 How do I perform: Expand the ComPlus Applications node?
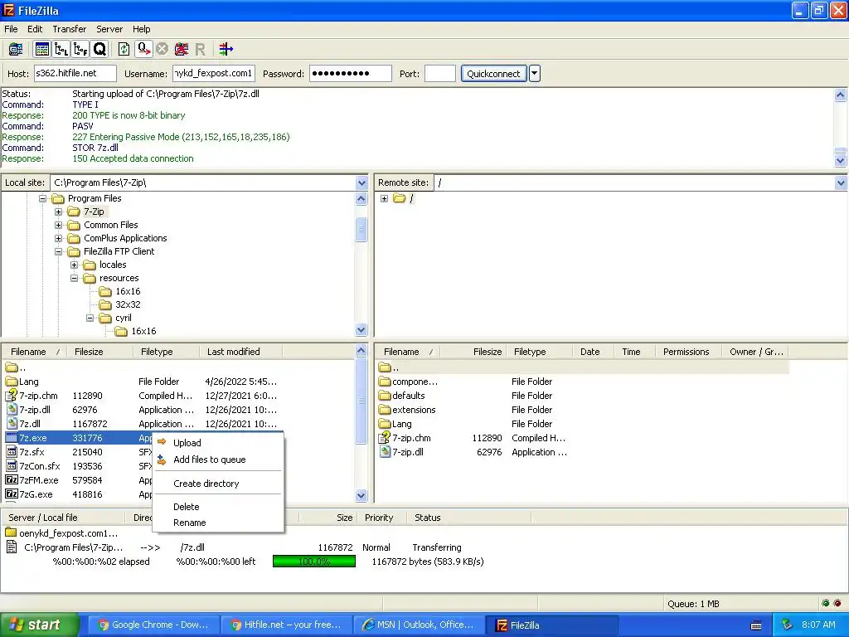click(x=59, y=238)
